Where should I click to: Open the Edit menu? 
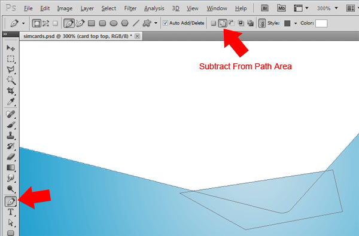pyautogui.click(x=45, y=8)
